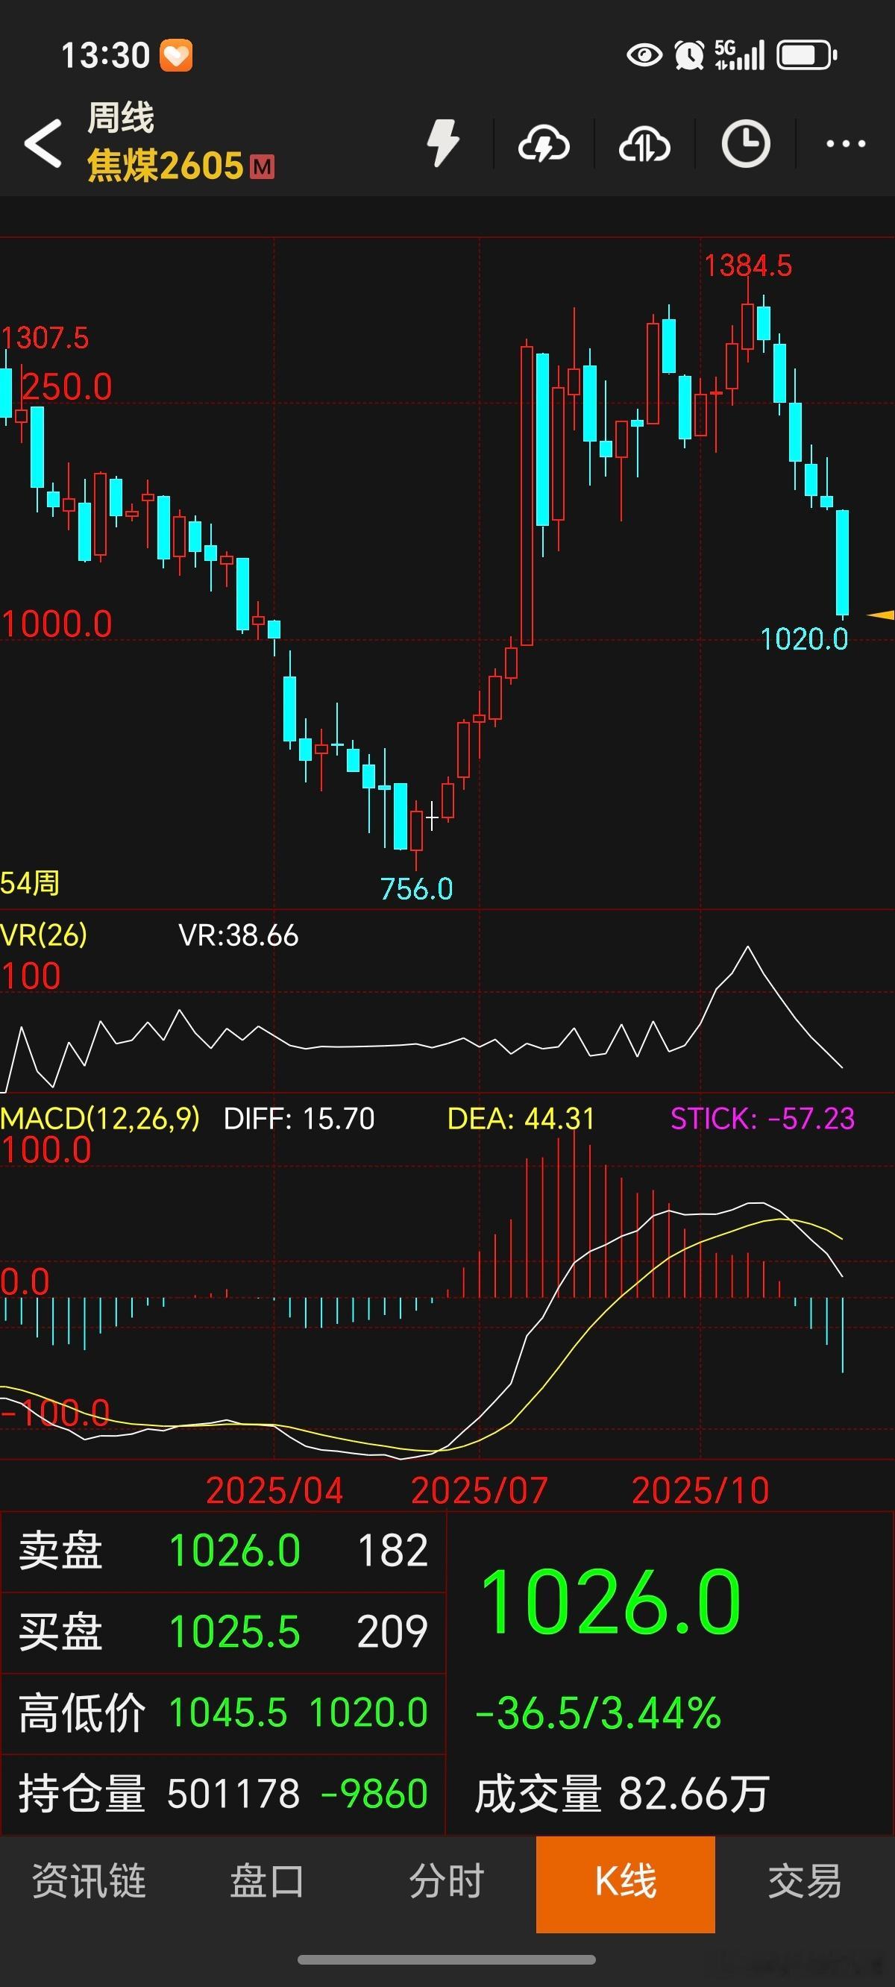
Task: Tap the VR:38.66 reading
Action: 239,935
